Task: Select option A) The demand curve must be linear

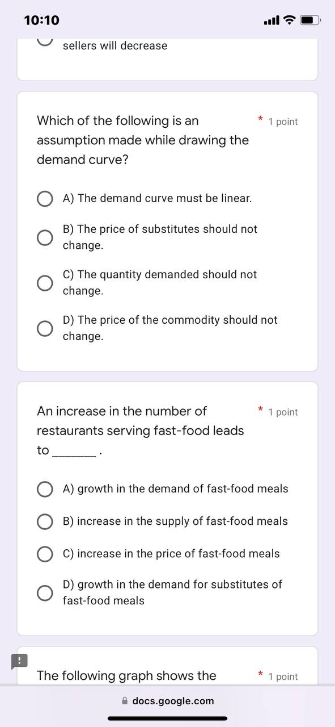Action: click(x=45, y=198)
